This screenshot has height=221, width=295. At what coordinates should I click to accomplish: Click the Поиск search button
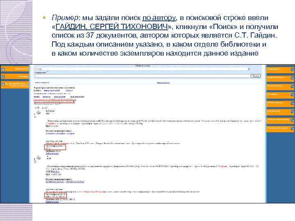[x=256, y=76]
